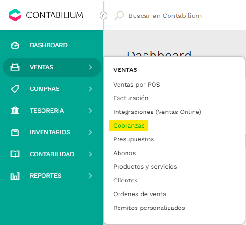Open Dashboard via the speedometer icon

[15, 45]
